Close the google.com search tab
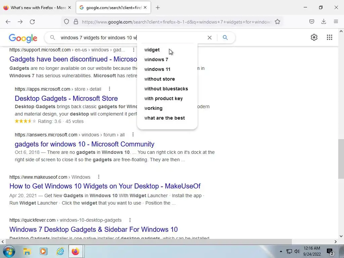344x258 pixels. pos(145,7)
